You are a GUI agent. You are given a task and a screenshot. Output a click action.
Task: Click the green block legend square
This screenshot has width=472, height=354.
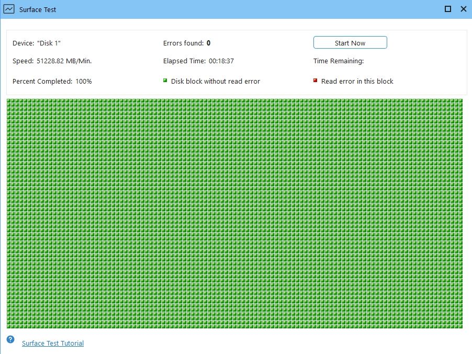click(x=165, y=81)
